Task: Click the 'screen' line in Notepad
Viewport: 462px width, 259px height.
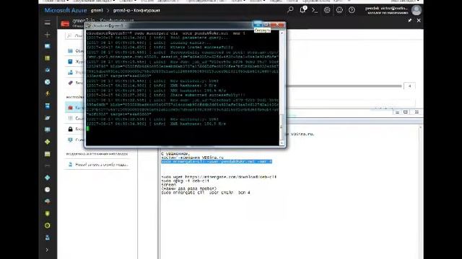Action: coord(169,185)
